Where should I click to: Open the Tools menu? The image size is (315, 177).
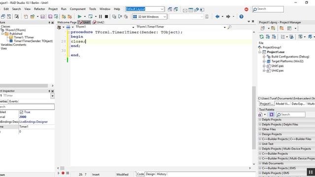[93, 9]
